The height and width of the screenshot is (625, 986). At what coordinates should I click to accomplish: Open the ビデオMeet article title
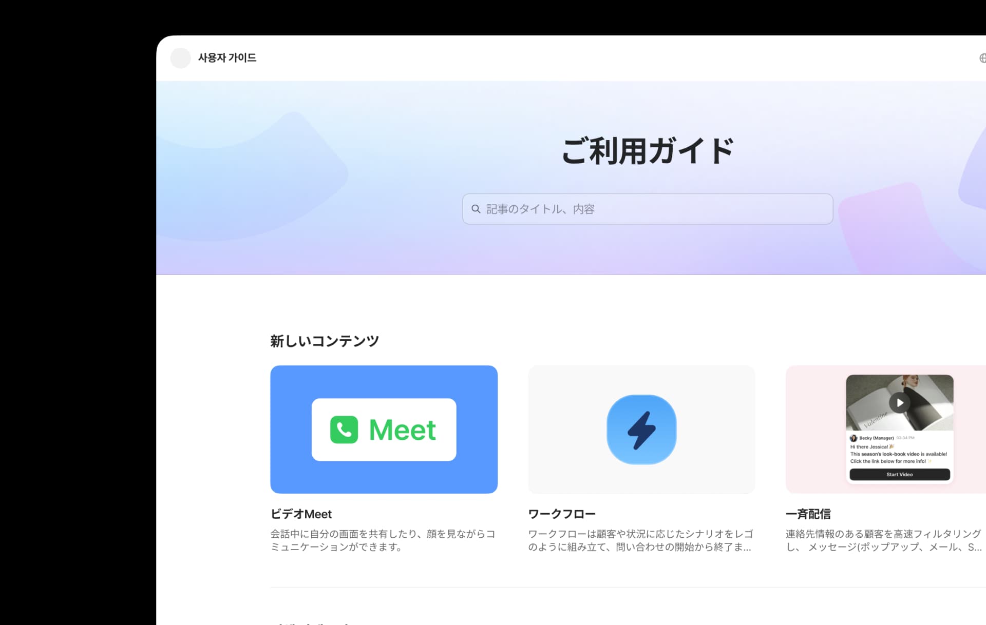click(x=301, y=514)
